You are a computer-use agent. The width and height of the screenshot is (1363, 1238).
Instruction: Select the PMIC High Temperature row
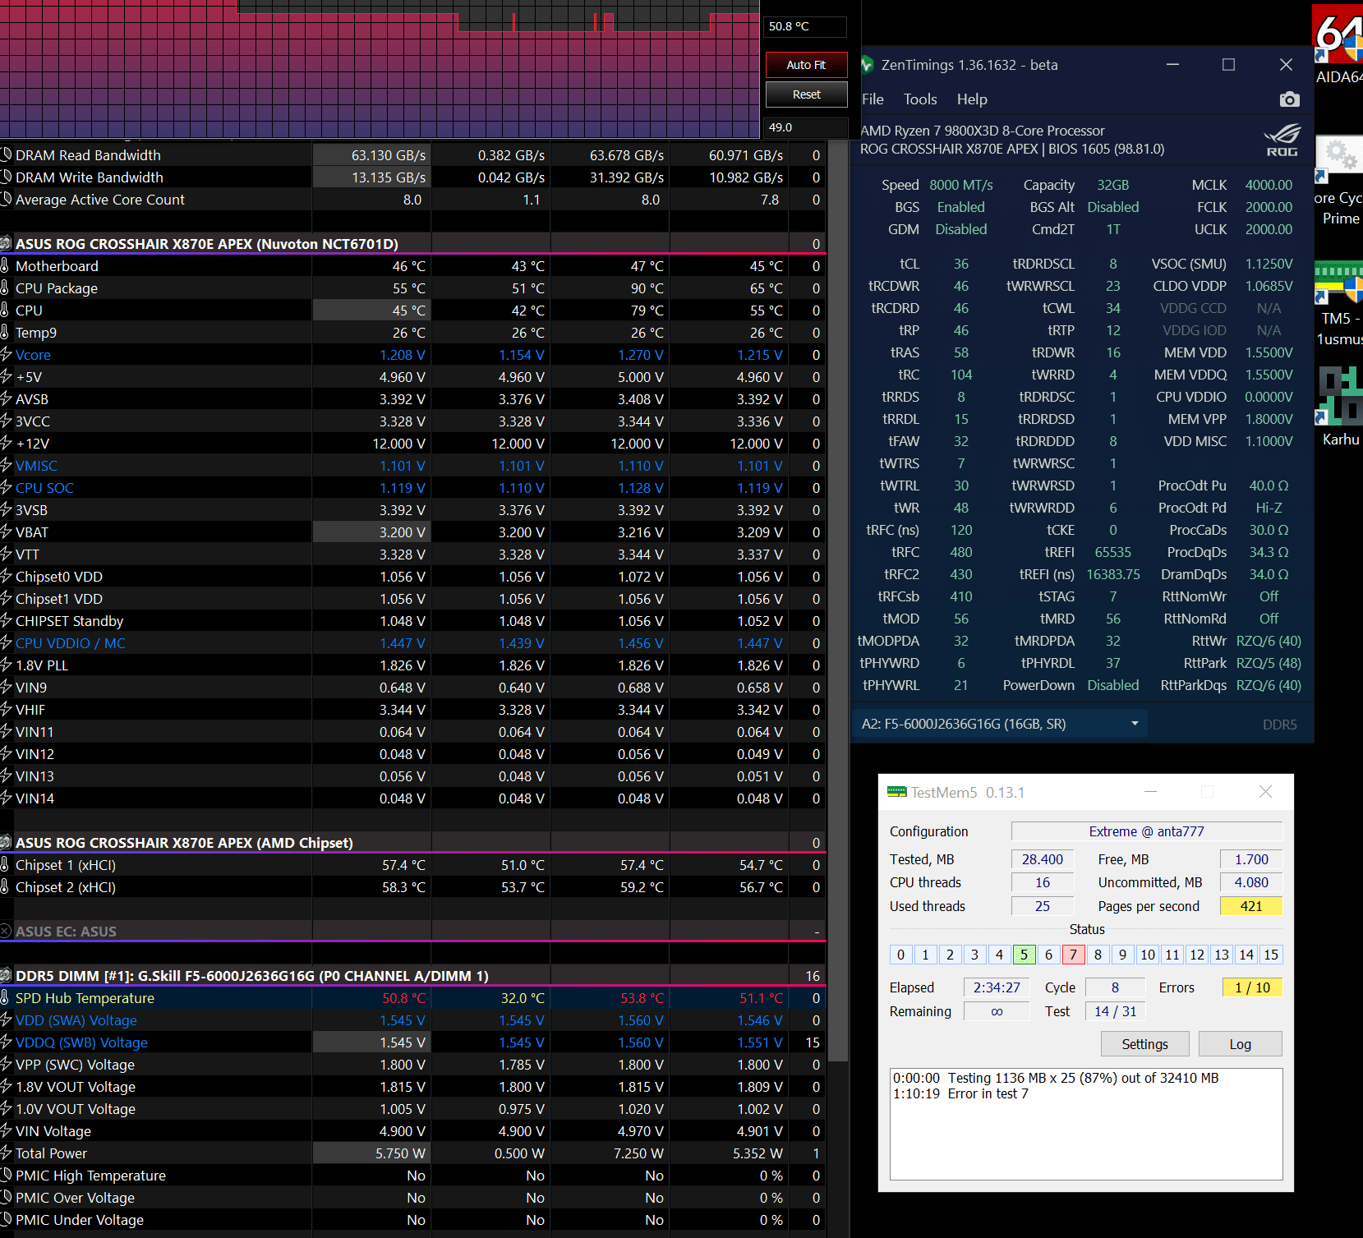tap(412, 1176)
